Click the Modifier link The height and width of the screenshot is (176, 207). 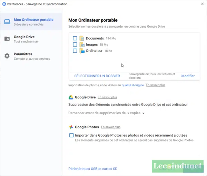[188, 76]
